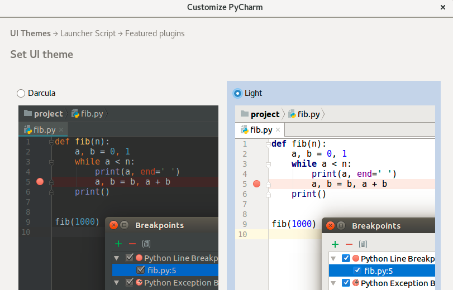Click 'fib(1000)' text in Light preview
This screenshot has width=453, height=290.
click(x=294, y=224)
